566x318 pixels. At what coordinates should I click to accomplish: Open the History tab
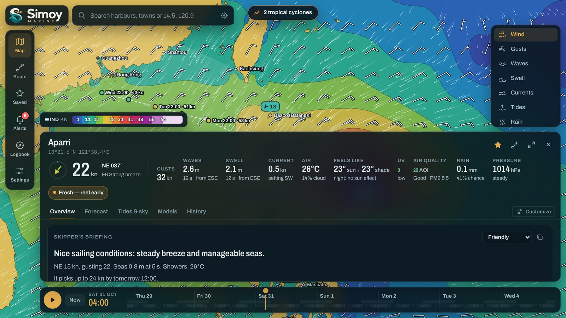(196, 211)
